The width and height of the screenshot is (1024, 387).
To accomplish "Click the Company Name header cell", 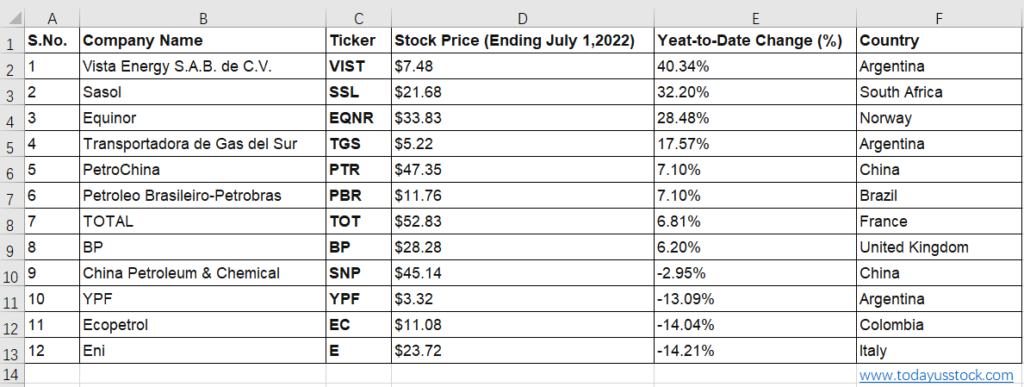I will point(202,41).
